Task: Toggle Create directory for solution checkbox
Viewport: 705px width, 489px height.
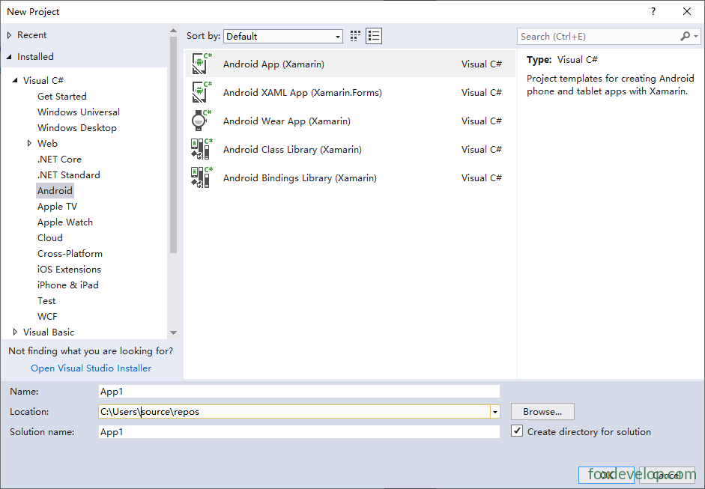Action: click(517, 431)
